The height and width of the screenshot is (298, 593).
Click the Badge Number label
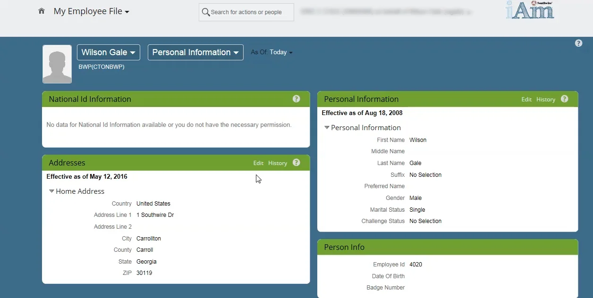tap(386, 288)
